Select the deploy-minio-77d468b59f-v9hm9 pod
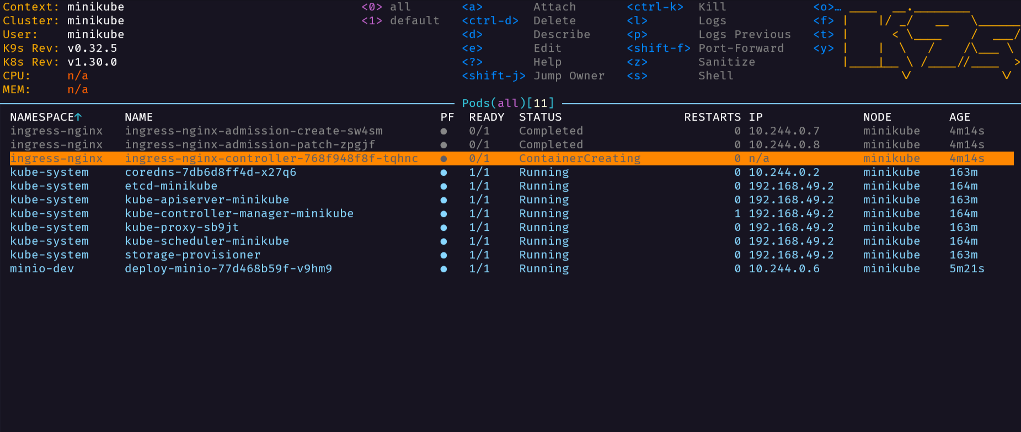This screenshot has width=1021, height=432. click(512, 269)
